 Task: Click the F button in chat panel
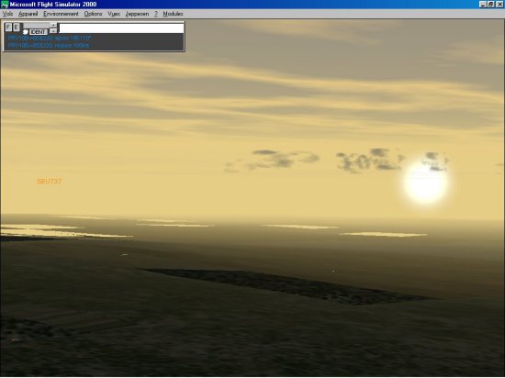pyautogui.click(x=8, y=28)
